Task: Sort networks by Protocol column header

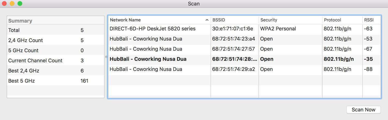Action: [x=342, y=20]
